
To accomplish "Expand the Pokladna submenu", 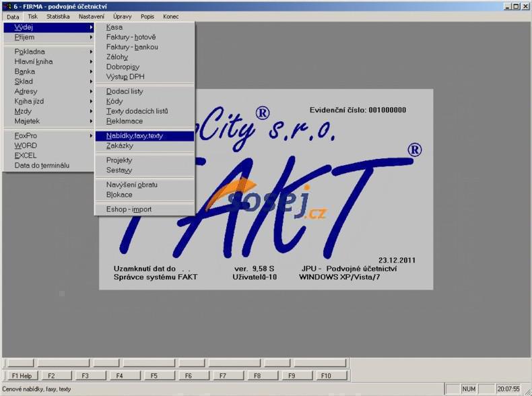I will tap(49, 52).
